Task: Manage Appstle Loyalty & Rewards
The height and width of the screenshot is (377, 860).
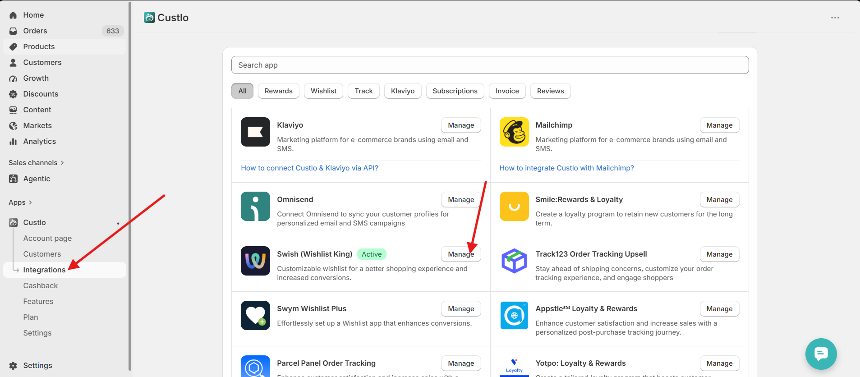Action: (719, 309)
